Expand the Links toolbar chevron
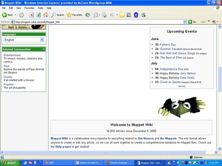Screen dimensions: 222x166 (209, 21)
